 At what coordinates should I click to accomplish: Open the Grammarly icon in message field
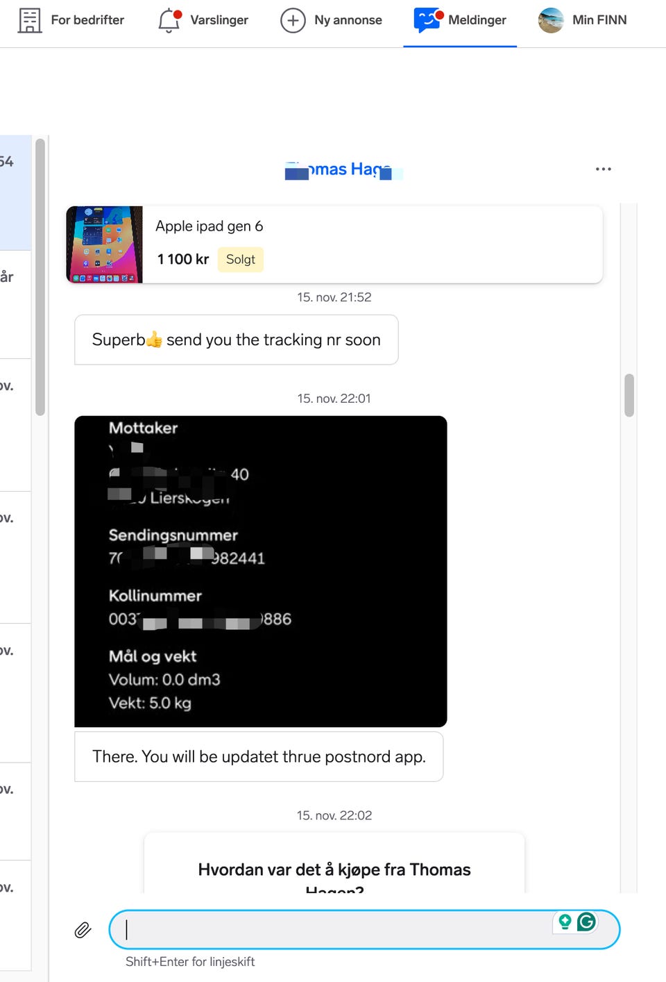pyautogui.click(x=586, y=922)
